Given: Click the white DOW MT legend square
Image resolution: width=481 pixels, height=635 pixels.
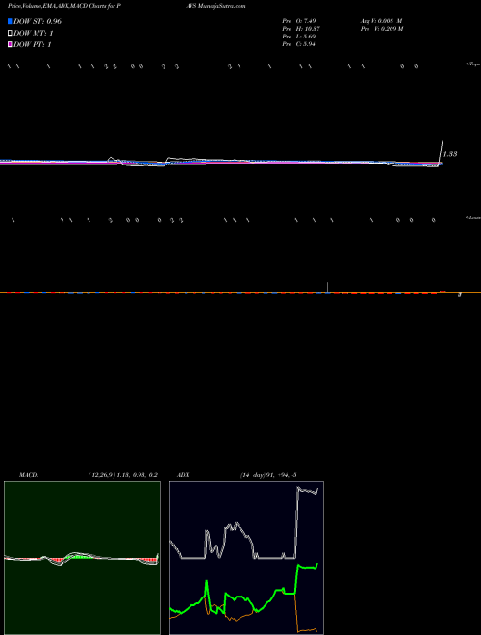Looking at the screenshot, I should click(10, 34).
